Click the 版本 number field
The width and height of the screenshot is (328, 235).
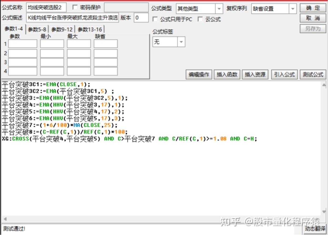(x=141, y=18)
